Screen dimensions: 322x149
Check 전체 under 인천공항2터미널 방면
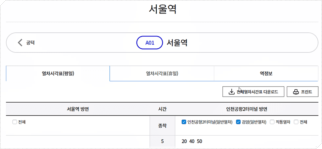pos(296,122)
